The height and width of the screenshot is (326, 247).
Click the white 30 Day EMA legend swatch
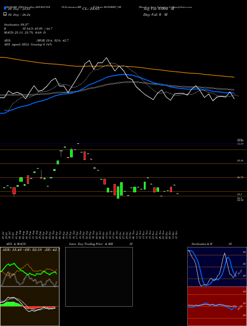pyautogui.click(x=5, y=14)
